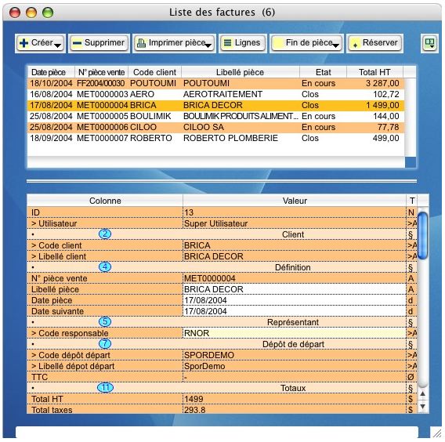Select the ROBERTO PLOMBERIE invoice row
The image size is (445, 442).
[x=215, y=138]
